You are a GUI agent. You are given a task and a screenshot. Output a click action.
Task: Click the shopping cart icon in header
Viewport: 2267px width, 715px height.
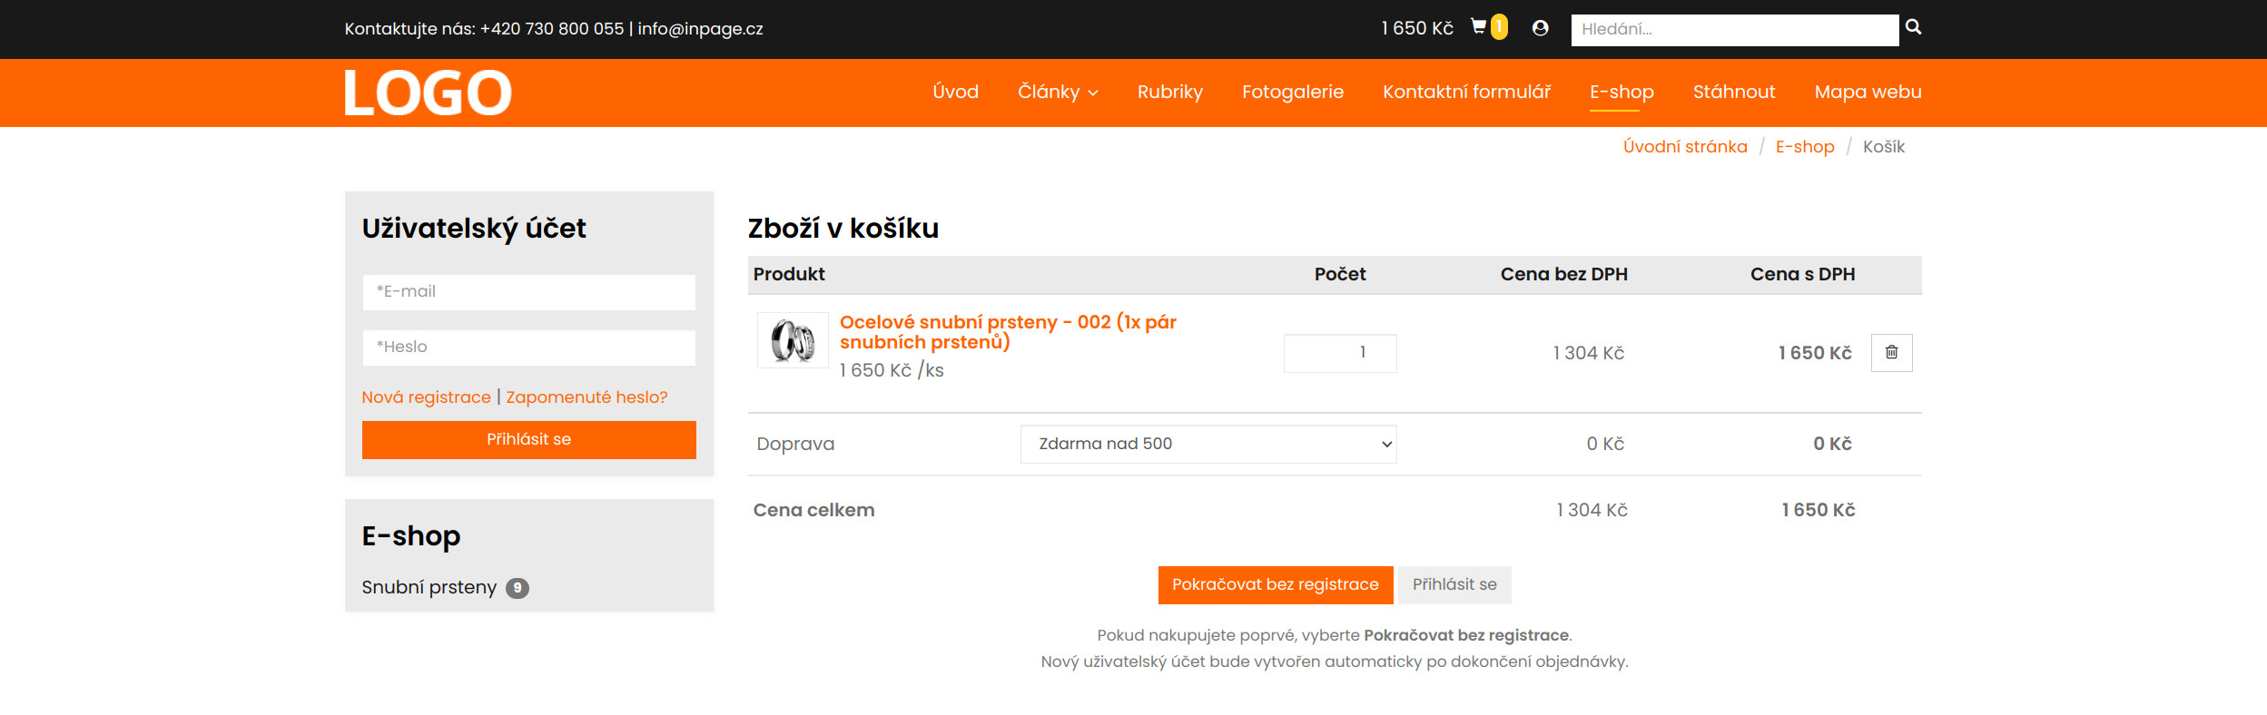pyautogui.click(x=1479, y=27)
